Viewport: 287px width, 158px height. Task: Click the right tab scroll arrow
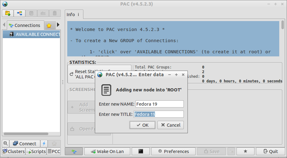pos(58,24)
